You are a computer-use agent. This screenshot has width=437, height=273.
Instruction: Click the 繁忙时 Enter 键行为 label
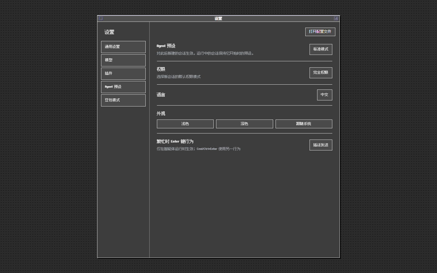tap(175, 142)
